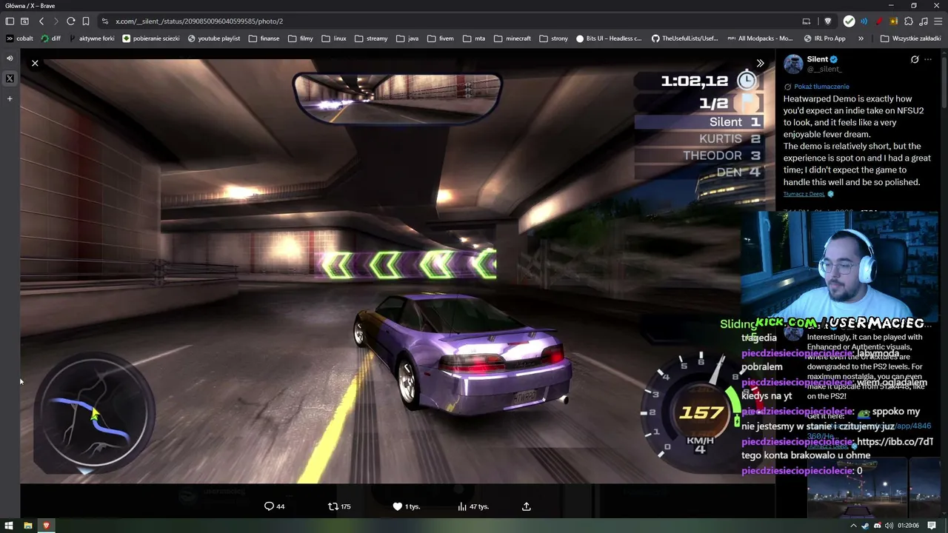Screen dimensions: 948x533
Task: Add a new tab with the plus icon
Action: [10, 98]
